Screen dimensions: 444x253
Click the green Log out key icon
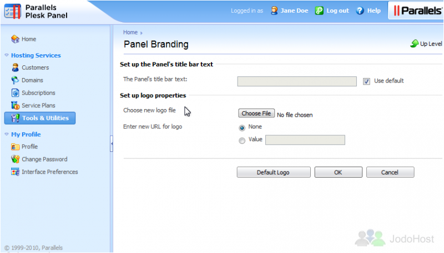[x=319, y=11]
